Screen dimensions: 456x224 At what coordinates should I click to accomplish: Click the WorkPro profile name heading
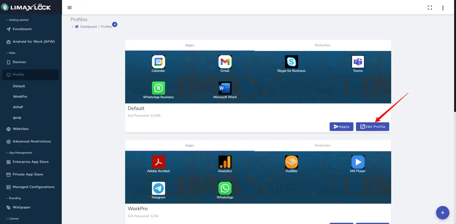[138, 209]
